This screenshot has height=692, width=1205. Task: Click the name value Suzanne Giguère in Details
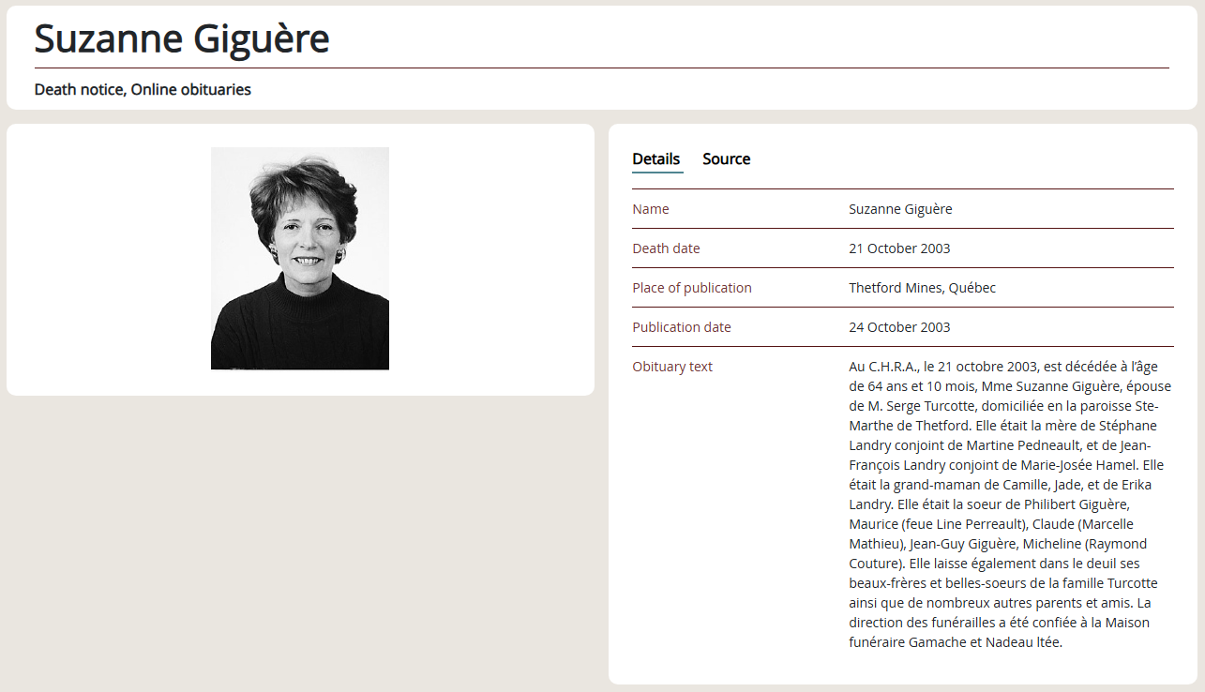899,209
